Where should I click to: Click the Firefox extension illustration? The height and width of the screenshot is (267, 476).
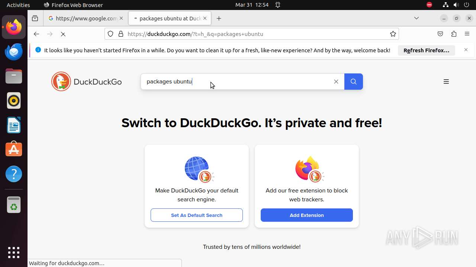[309, 169]
